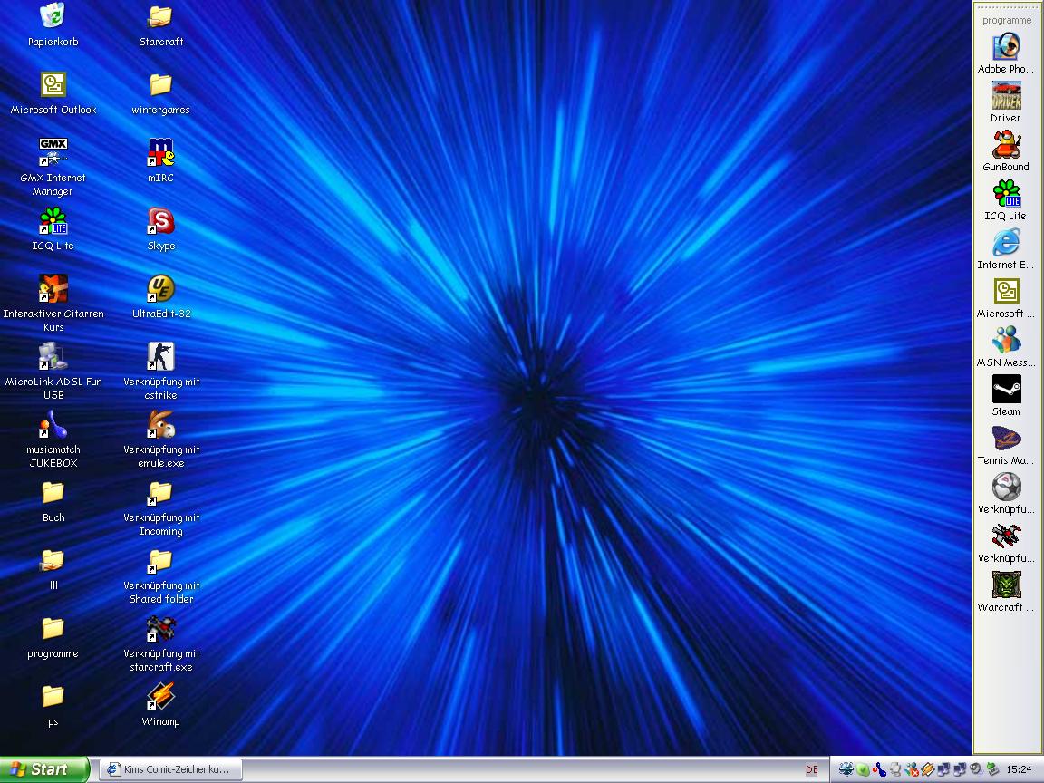Select the Winamp desktop shortcut
1044x783 pixels.
pos(160,697)
